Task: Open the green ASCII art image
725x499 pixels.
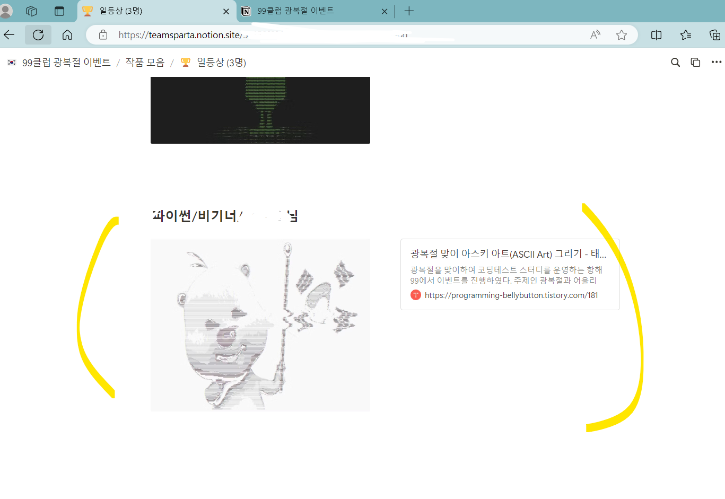Action: (x=260, y=110)
